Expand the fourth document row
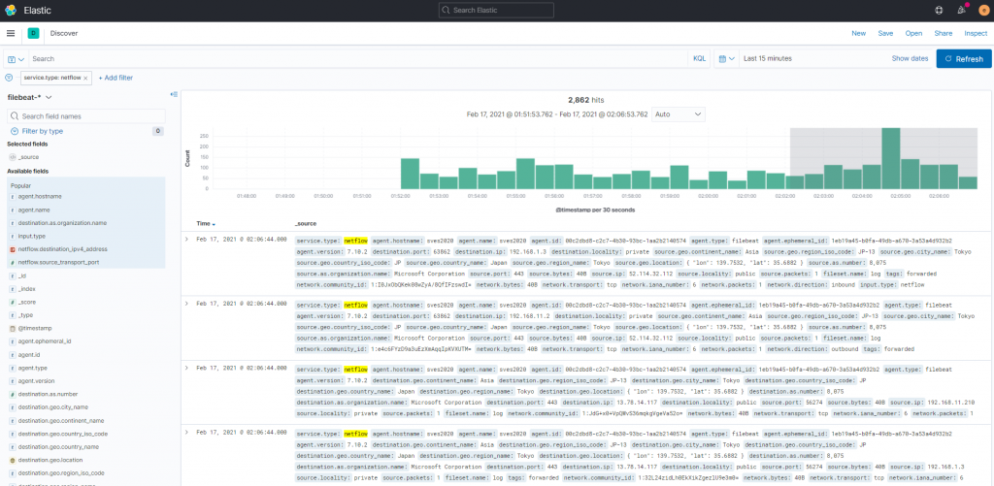Viewport: 994px width, 486px height. (x=186, y=432)
